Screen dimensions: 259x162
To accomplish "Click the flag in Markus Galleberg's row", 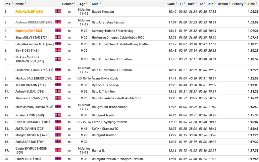I will (x=58, y=78).
